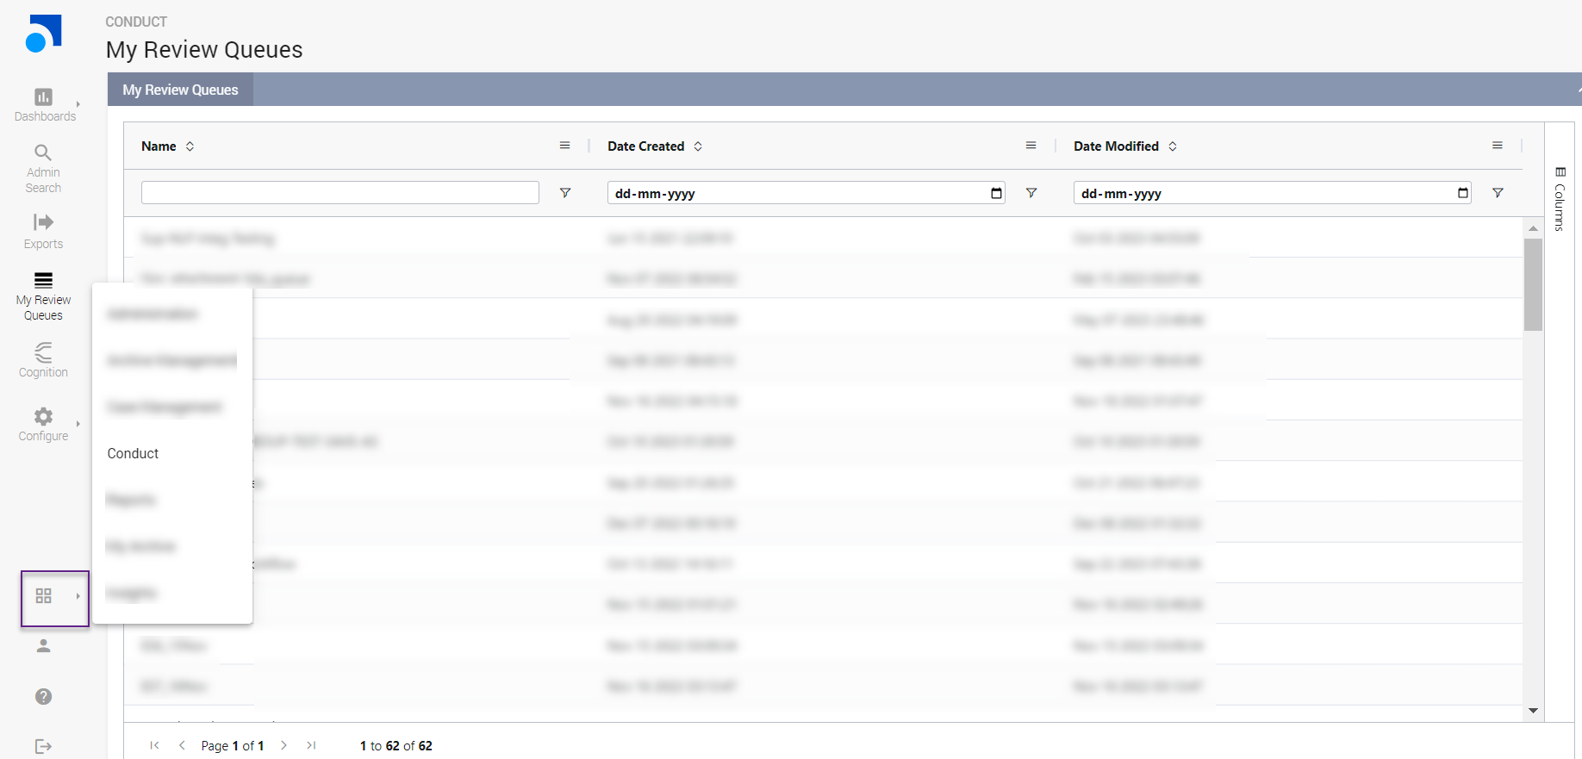Go to the first page

click(x=155, y=745)
